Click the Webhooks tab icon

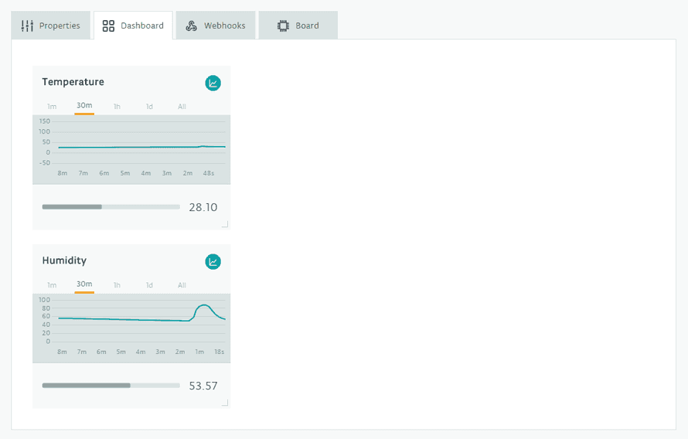coord(192,26)
